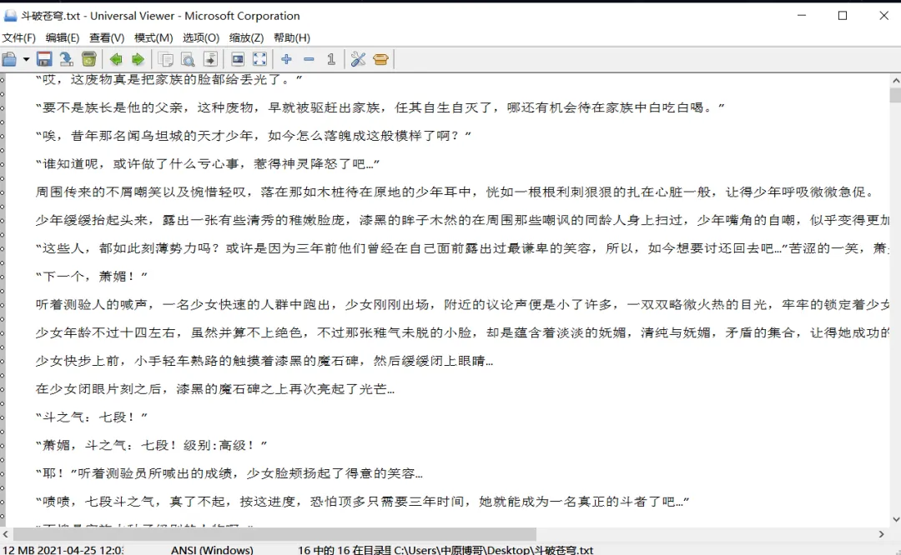
Task: Click the line starting “谁知道呢
Action: coord(208,163)
